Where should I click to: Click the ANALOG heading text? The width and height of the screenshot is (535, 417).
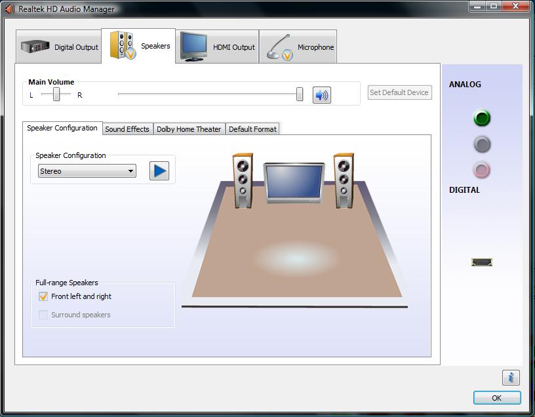[465, 85]
